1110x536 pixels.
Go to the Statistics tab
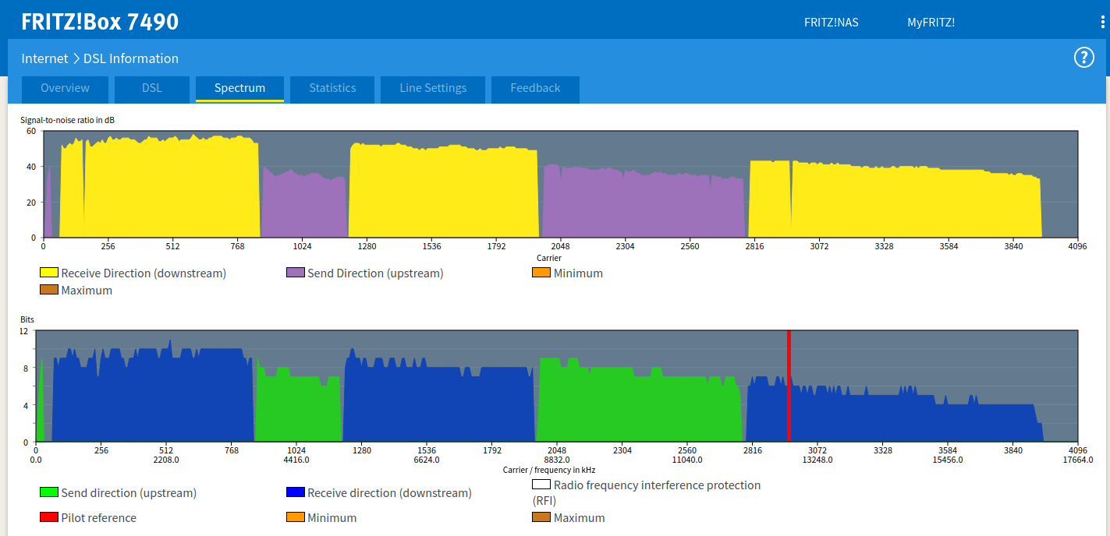(332, 88)
